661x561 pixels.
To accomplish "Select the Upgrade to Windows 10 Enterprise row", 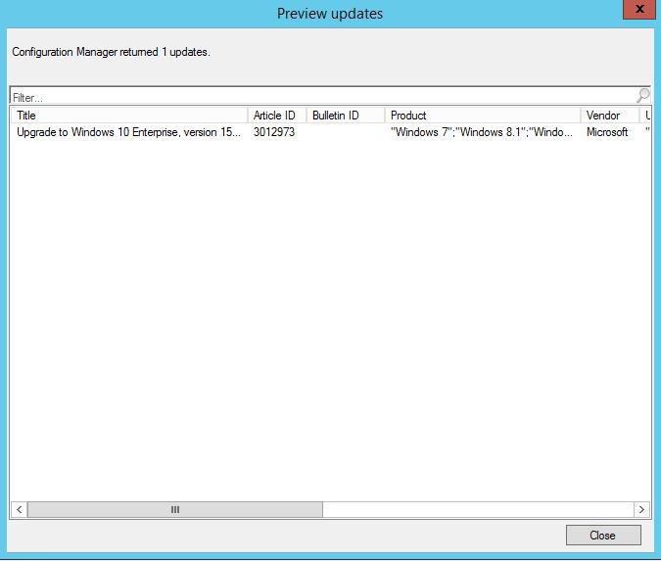I will tap(127, 132).
